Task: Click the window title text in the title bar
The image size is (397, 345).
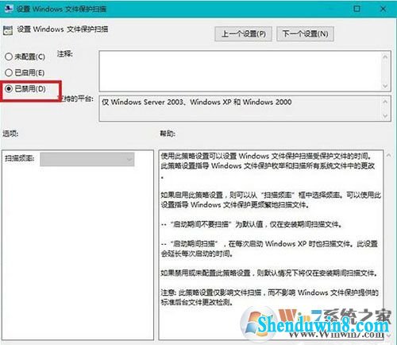Action: (x=61, y=9)
